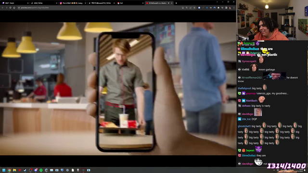This screenshot has height=173, width=308.
Task: Open the Chrome three-dot menu
Action: tap(234, 8)
